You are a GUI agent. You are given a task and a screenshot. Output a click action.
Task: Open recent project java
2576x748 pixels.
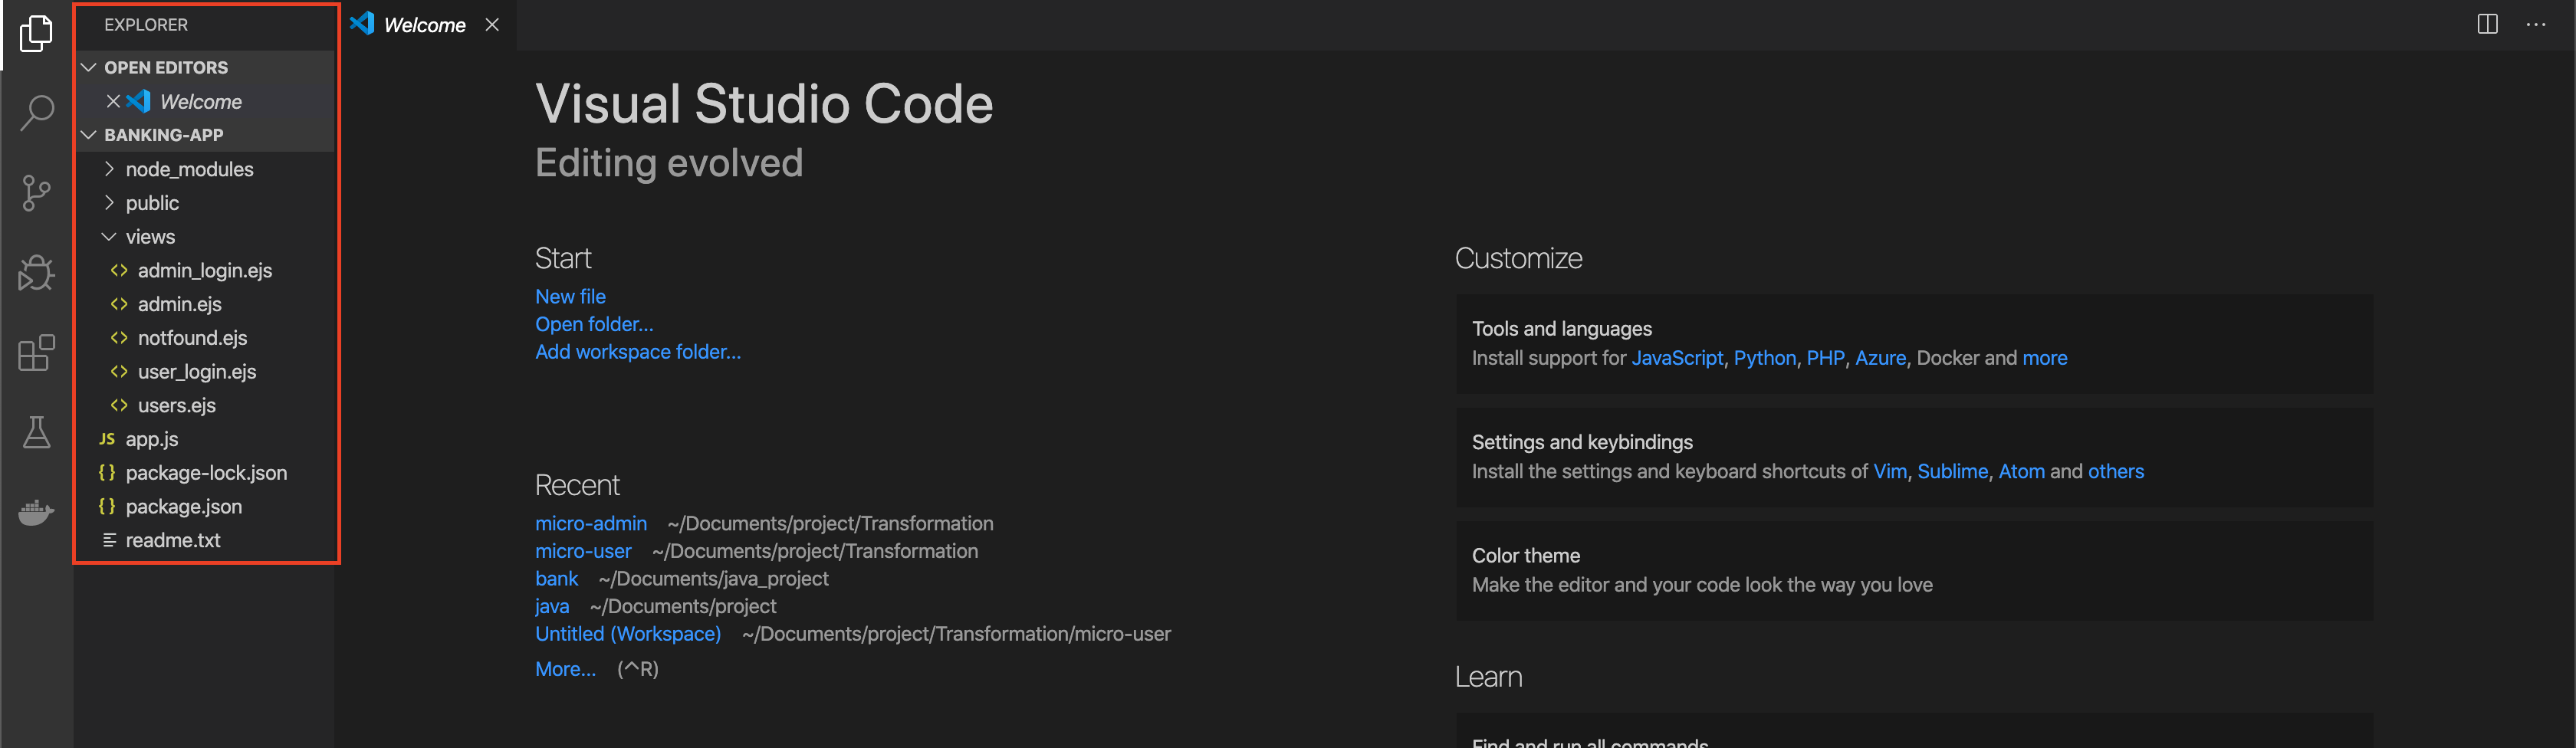point(552,606)
